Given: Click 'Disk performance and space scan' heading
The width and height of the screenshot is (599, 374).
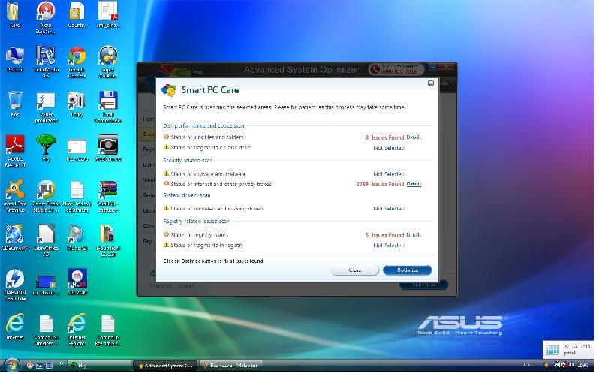Looking at the screenshot, I should [x=203, y=125].
